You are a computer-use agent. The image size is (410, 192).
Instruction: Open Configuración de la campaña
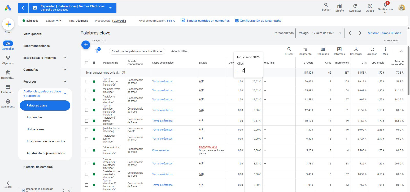(258, 21)
